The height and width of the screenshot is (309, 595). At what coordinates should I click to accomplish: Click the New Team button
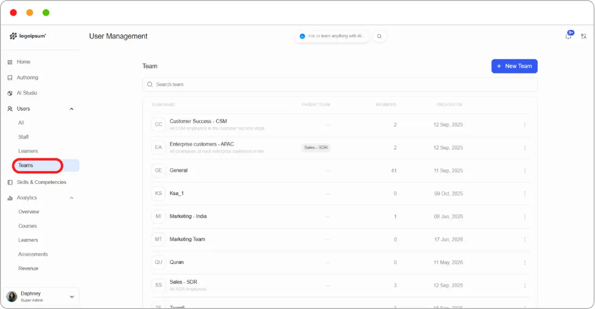[x=514, y=66]
